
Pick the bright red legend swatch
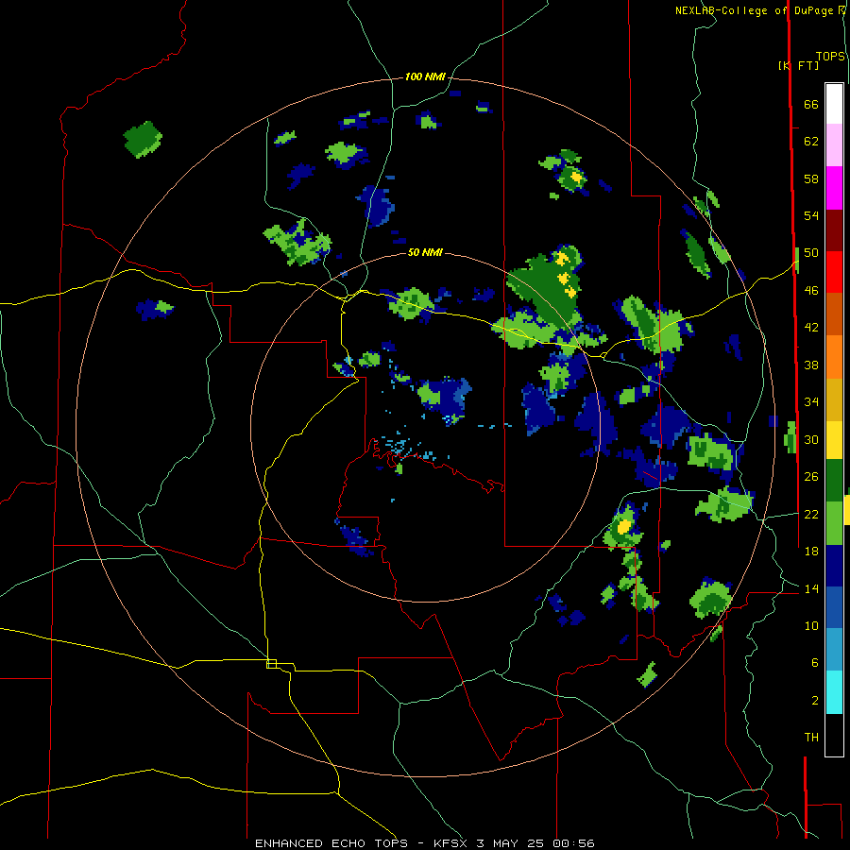[x=834, y=272]
